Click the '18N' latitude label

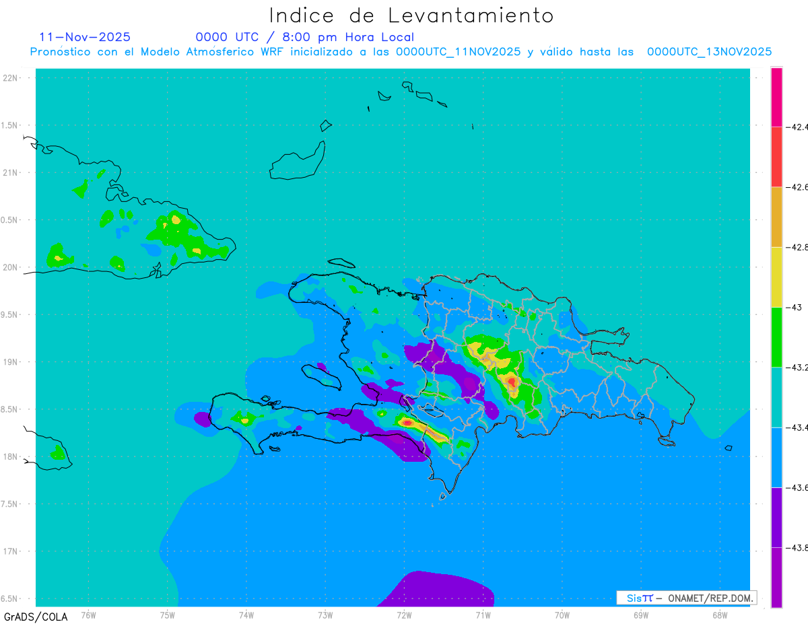pyautogui.click(x=11, y=456)
